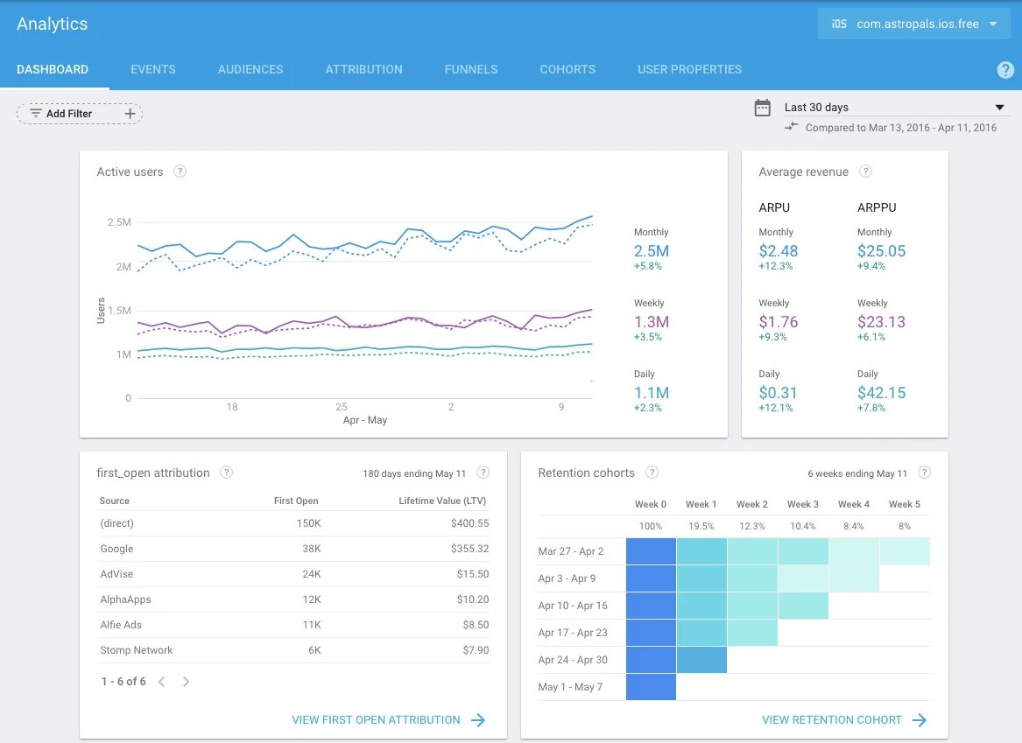Click the iOS platform icon in app selector
Image resolution: width=1022 pixels, height=743 pixels.
839,25
